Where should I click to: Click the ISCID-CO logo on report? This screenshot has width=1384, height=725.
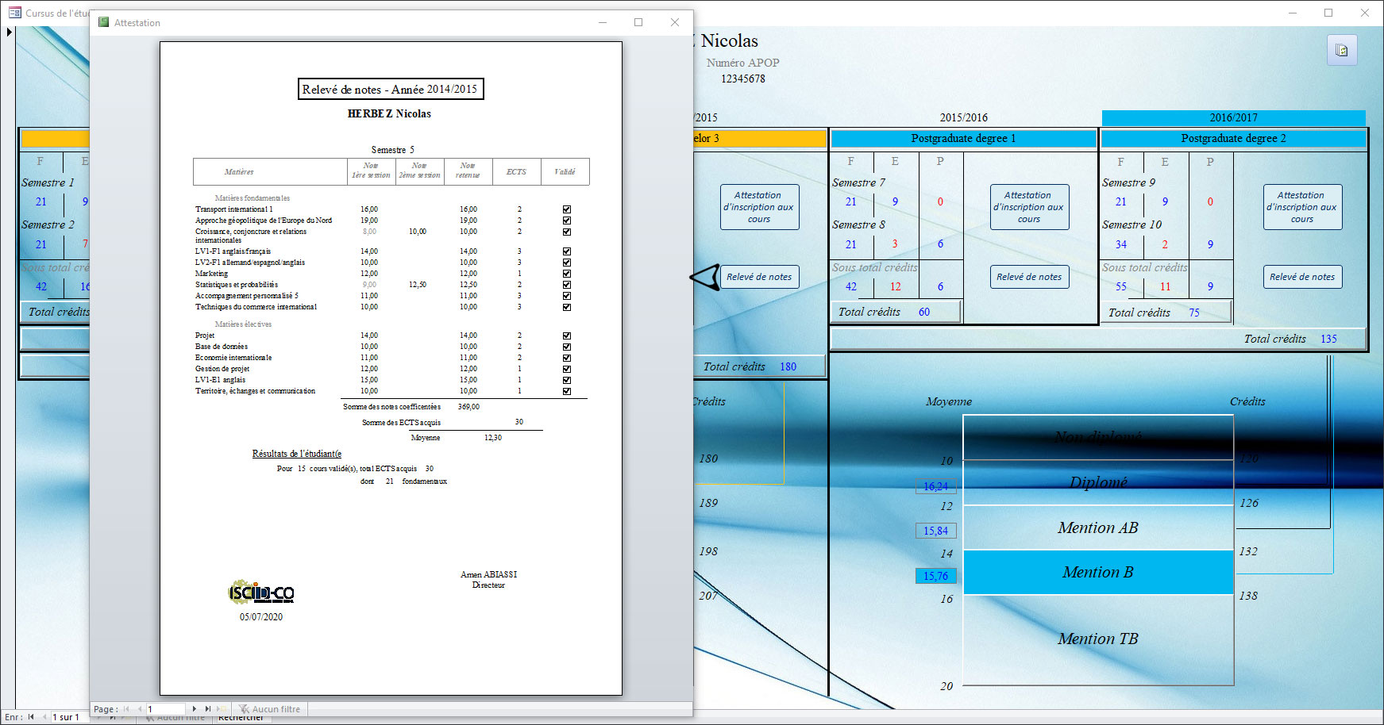click(x=261, y=593)
